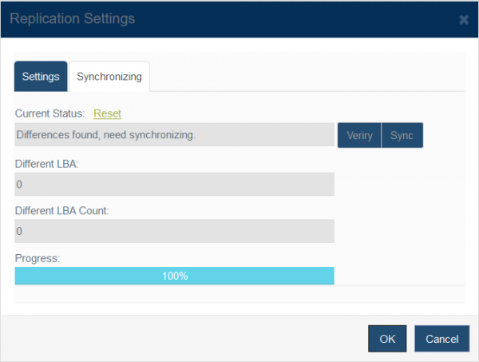
Task: Start synchronization with the Sync button
Action: [402, 135]
